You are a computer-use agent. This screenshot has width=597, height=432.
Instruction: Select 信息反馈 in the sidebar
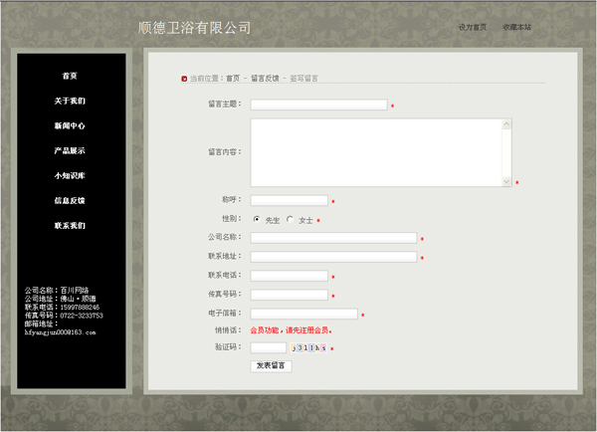coord(70,200)
